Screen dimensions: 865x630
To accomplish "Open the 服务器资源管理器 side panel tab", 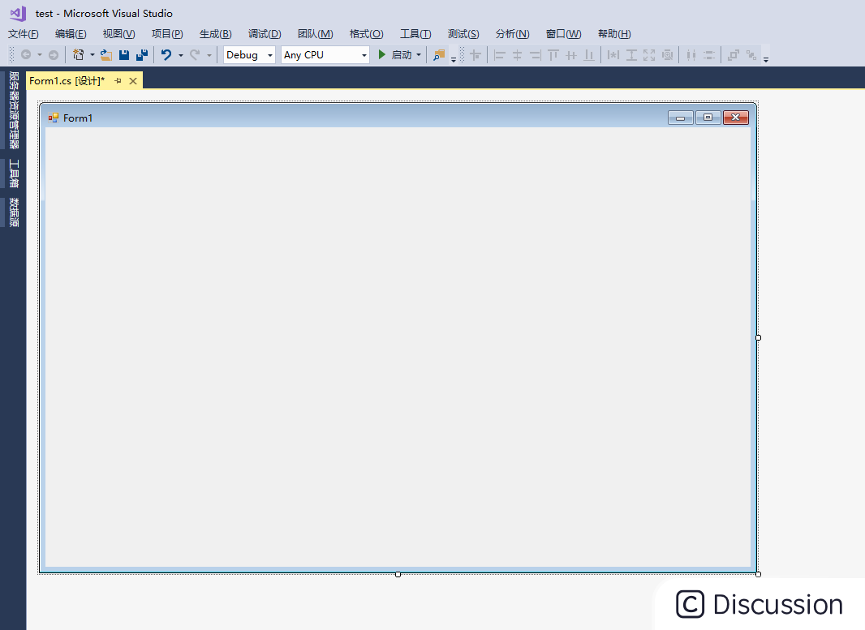I will (14, 110).
